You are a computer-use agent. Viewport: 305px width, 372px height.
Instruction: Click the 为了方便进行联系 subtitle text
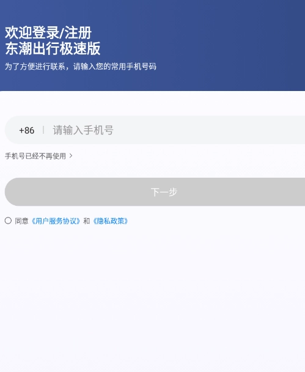click(x=81, y=67)
